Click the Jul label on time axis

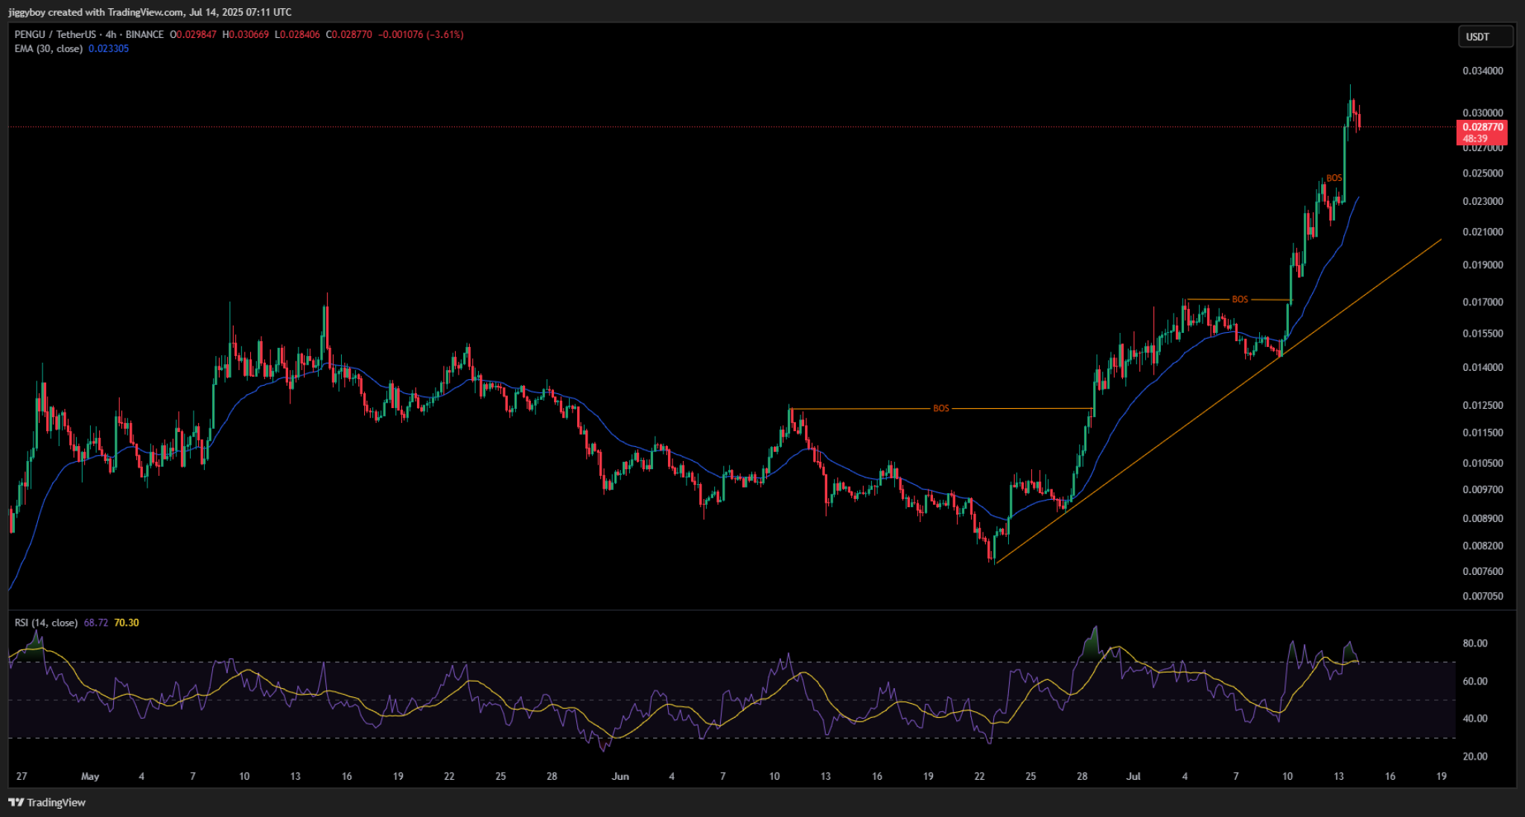coord(1133,776)
